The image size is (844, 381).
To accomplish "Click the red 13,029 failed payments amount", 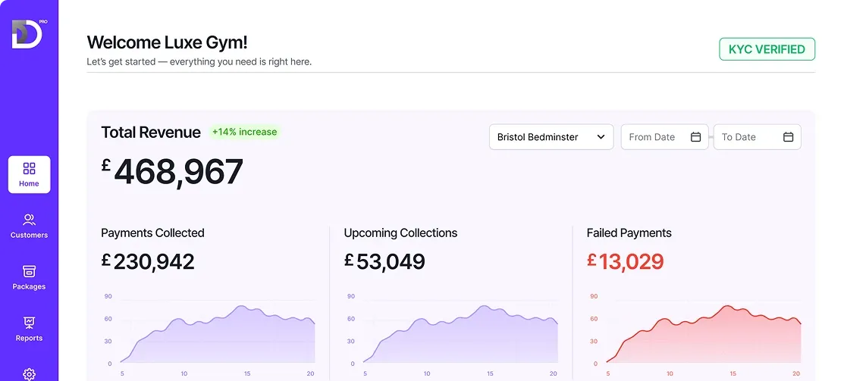I will (626, 262).
